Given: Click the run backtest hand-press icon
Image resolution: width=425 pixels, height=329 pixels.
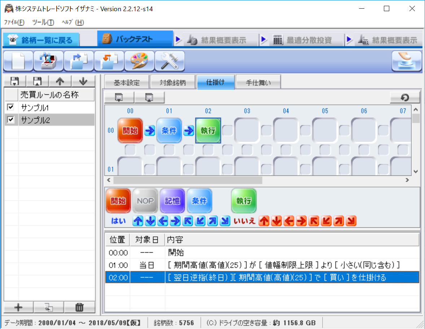Looking at the screenshot, I should click(407, 61).
